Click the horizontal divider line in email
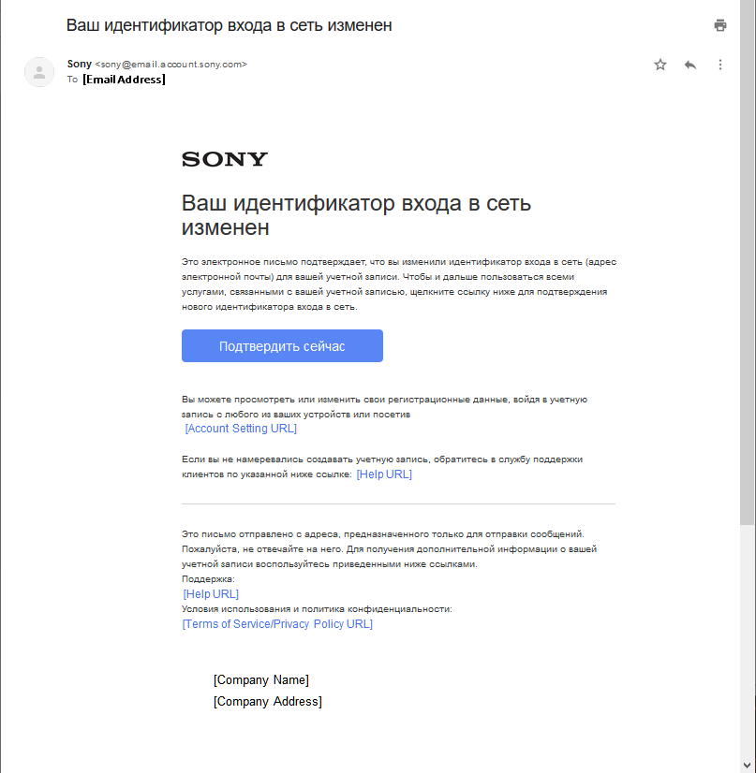The height and width of the screenshot is (773, 756). (x=398, y=504)
